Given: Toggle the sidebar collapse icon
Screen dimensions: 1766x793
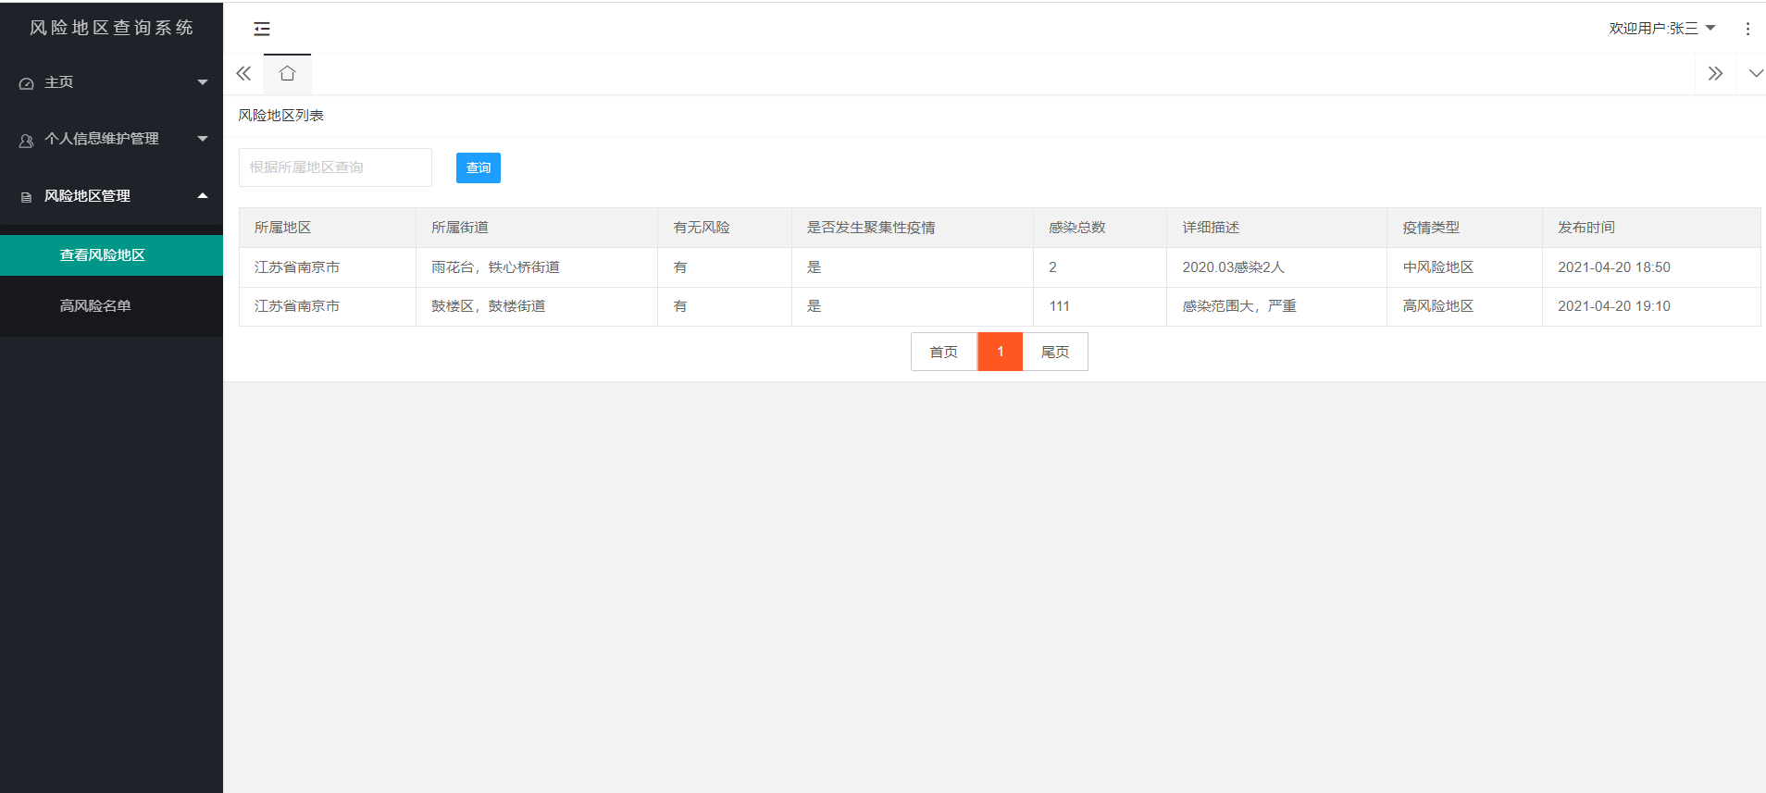Looking at the screenshot, I should [x=262, y=29].
